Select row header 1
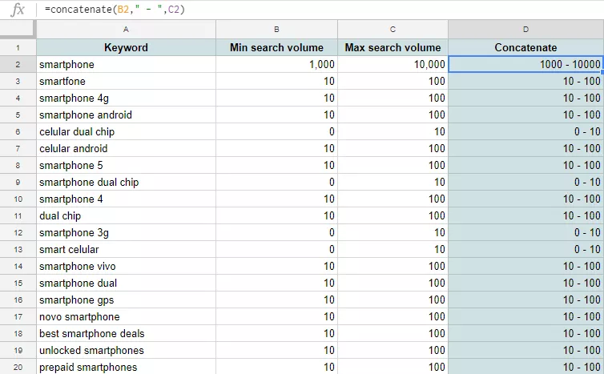The width and height of the screenshot is (604, 374). 18,47
